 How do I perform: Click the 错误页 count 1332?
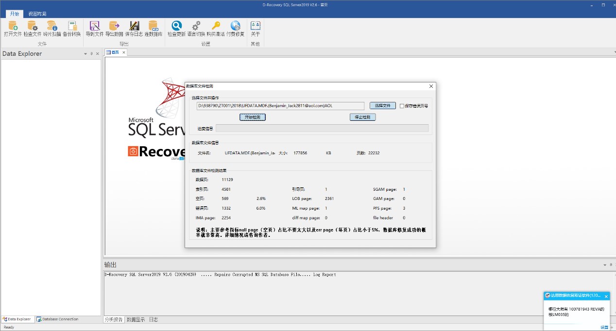[x=226, y=208]
